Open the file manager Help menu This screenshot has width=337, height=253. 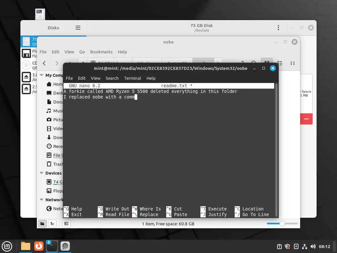[122, 52]
